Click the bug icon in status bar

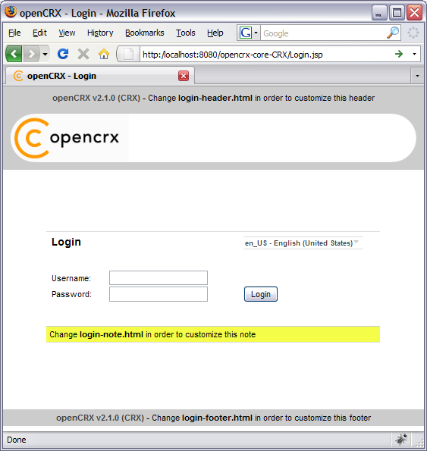[x=401, y=439]
